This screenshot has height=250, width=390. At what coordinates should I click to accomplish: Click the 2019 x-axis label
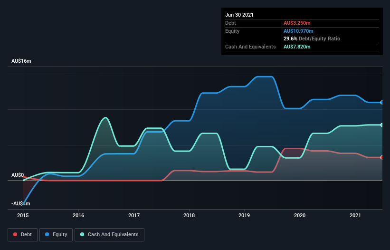coord(244,215)
